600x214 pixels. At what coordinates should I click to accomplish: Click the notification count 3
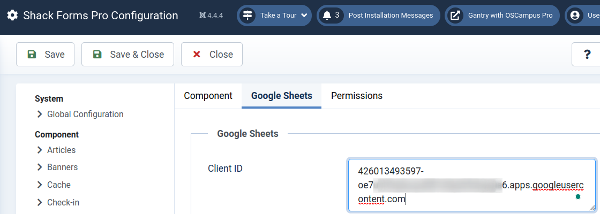[x=337, y=16]
